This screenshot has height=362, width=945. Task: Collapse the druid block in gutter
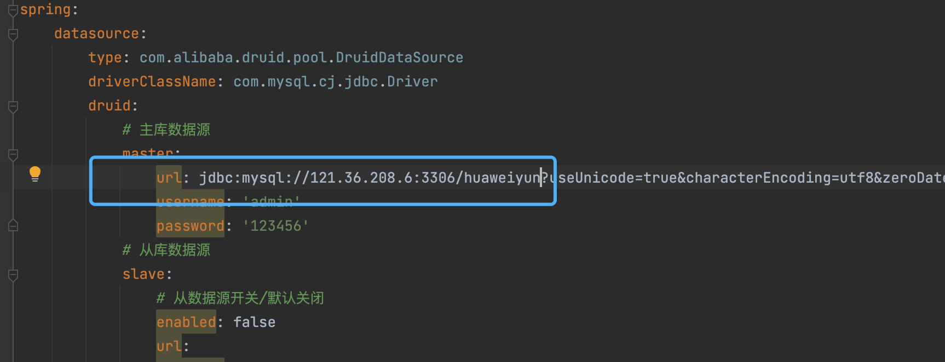[14, 106]
